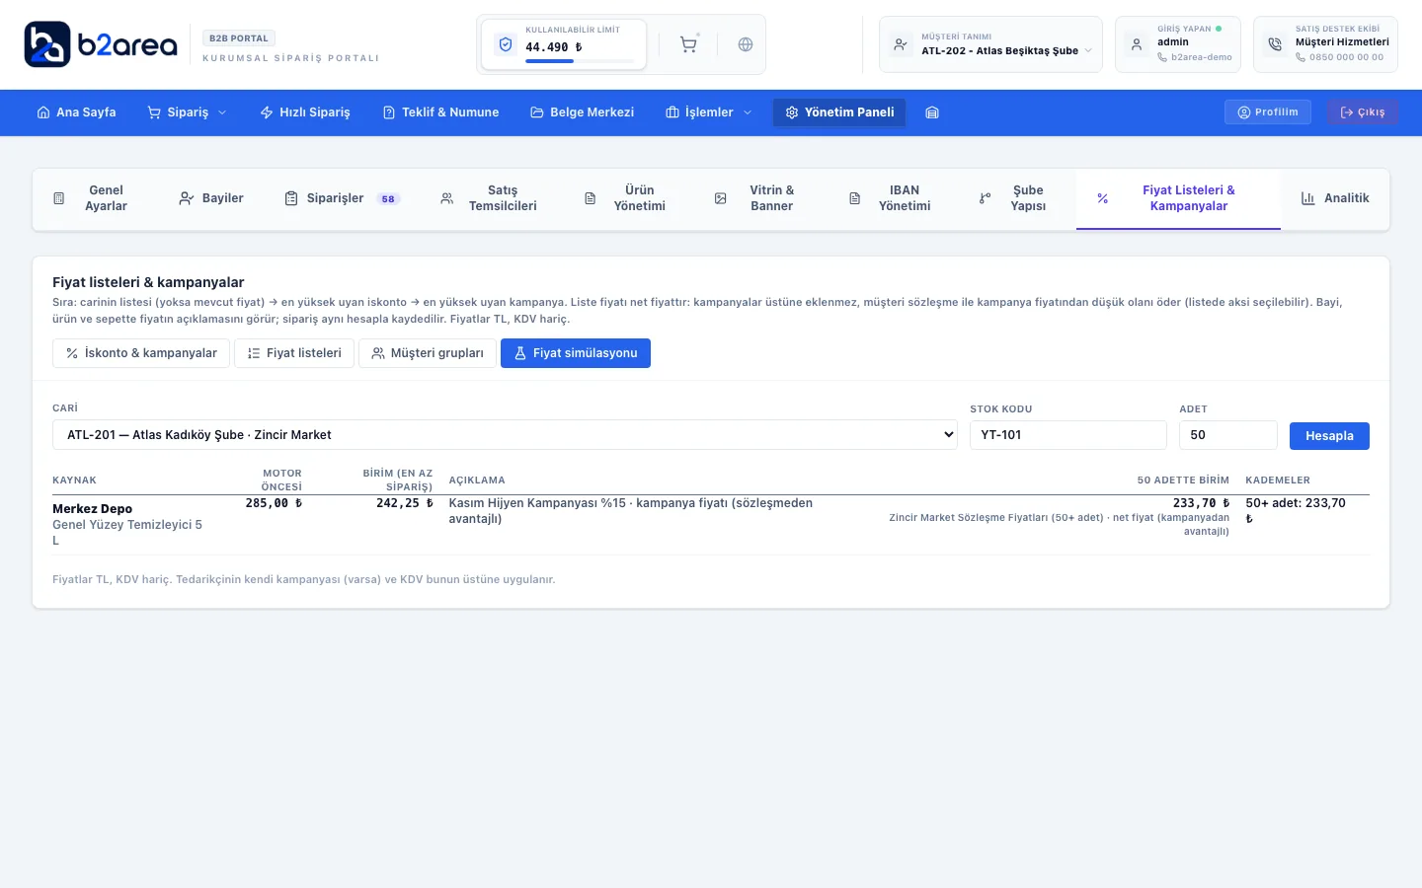Click the customer definition person icon

pos(901,44)
